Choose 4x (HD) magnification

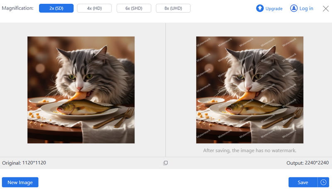point(94,8)
